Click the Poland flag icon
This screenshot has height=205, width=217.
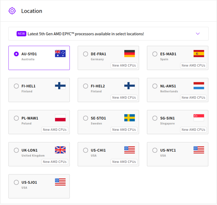pyautogui.click(x=60, y=118)
